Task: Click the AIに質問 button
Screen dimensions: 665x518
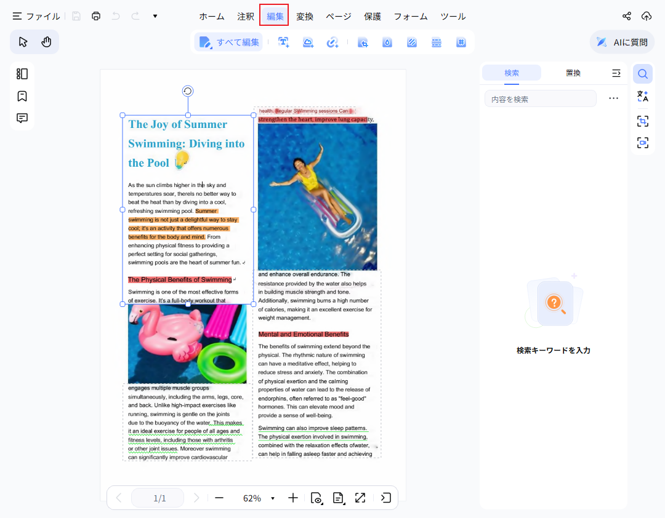Action: tap(622, 42)
